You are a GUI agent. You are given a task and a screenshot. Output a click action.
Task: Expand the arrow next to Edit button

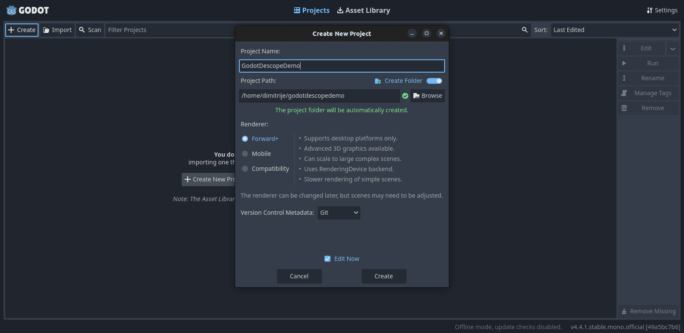pos(672,49)
